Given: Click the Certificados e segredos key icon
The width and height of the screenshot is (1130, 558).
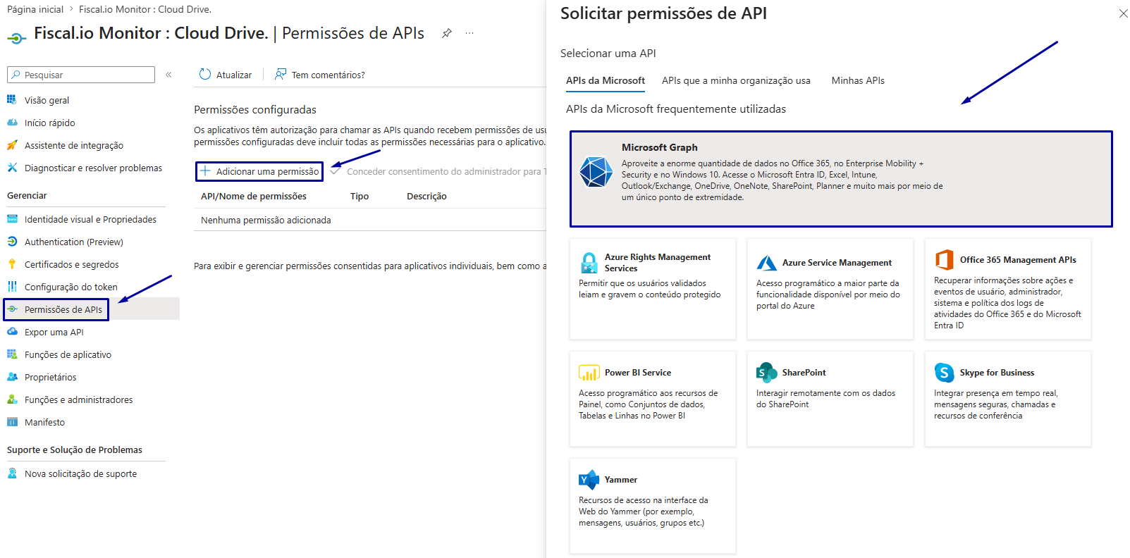Looking at the screenshot, I should 12,264.
